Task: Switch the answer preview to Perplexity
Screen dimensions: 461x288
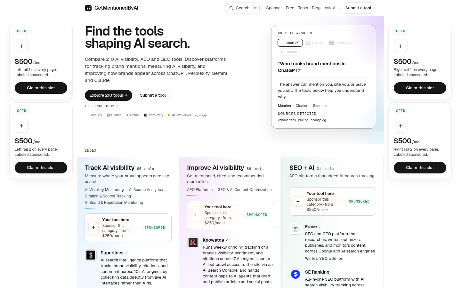Action: tap(341, 43)
